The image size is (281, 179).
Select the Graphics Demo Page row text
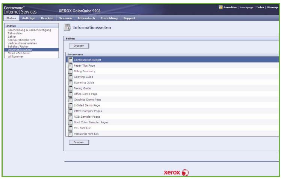pos(88,100)
